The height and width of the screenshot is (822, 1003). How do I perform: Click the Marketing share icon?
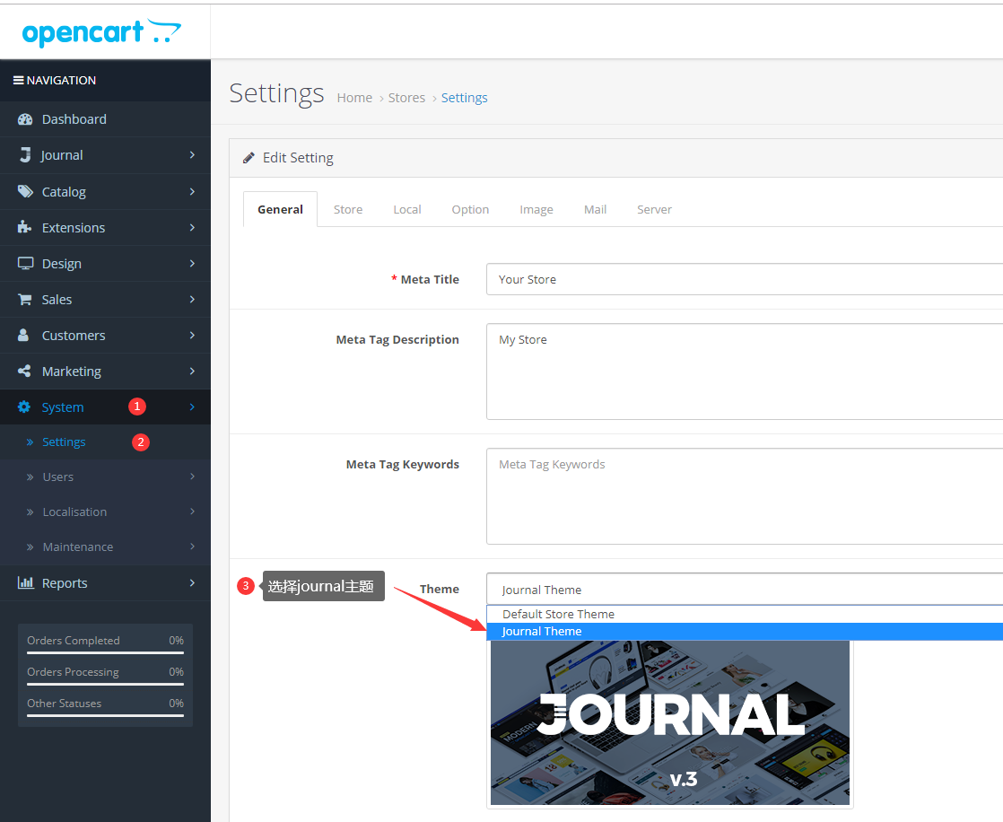tap(24, 371)
